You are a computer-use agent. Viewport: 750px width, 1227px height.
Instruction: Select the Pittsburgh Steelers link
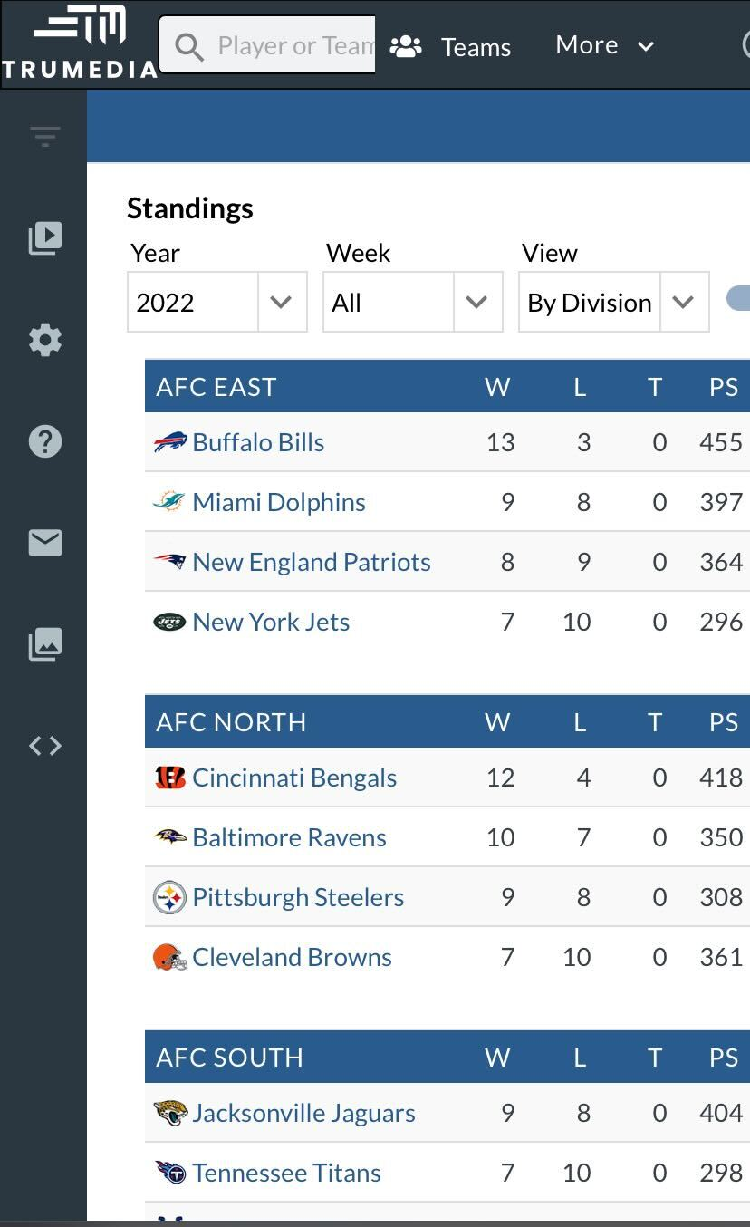tap(298, 897)
